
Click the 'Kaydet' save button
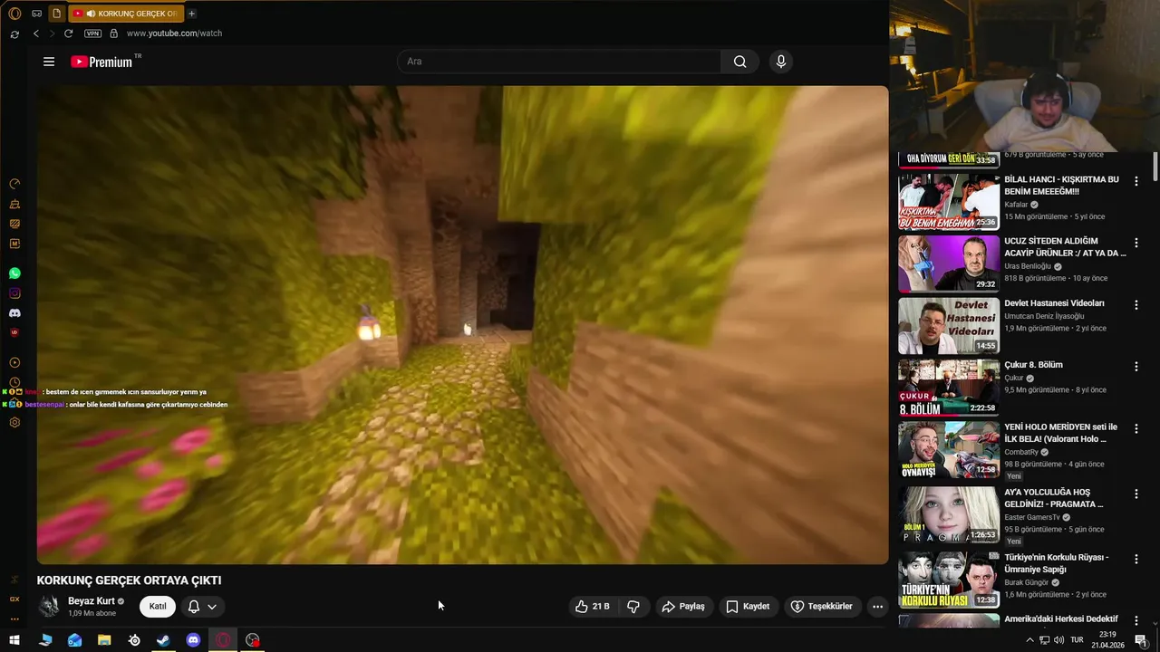point(748,607)
